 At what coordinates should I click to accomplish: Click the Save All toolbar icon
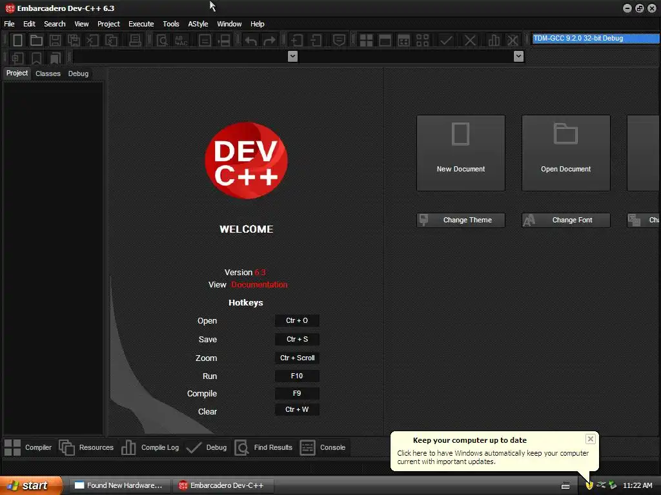74,41
